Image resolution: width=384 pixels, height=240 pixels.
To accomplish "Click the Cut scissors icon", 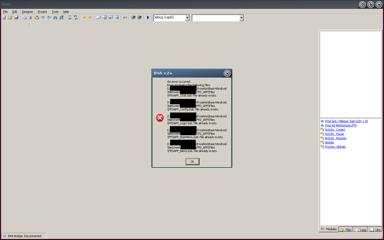I will click(30, 17).
